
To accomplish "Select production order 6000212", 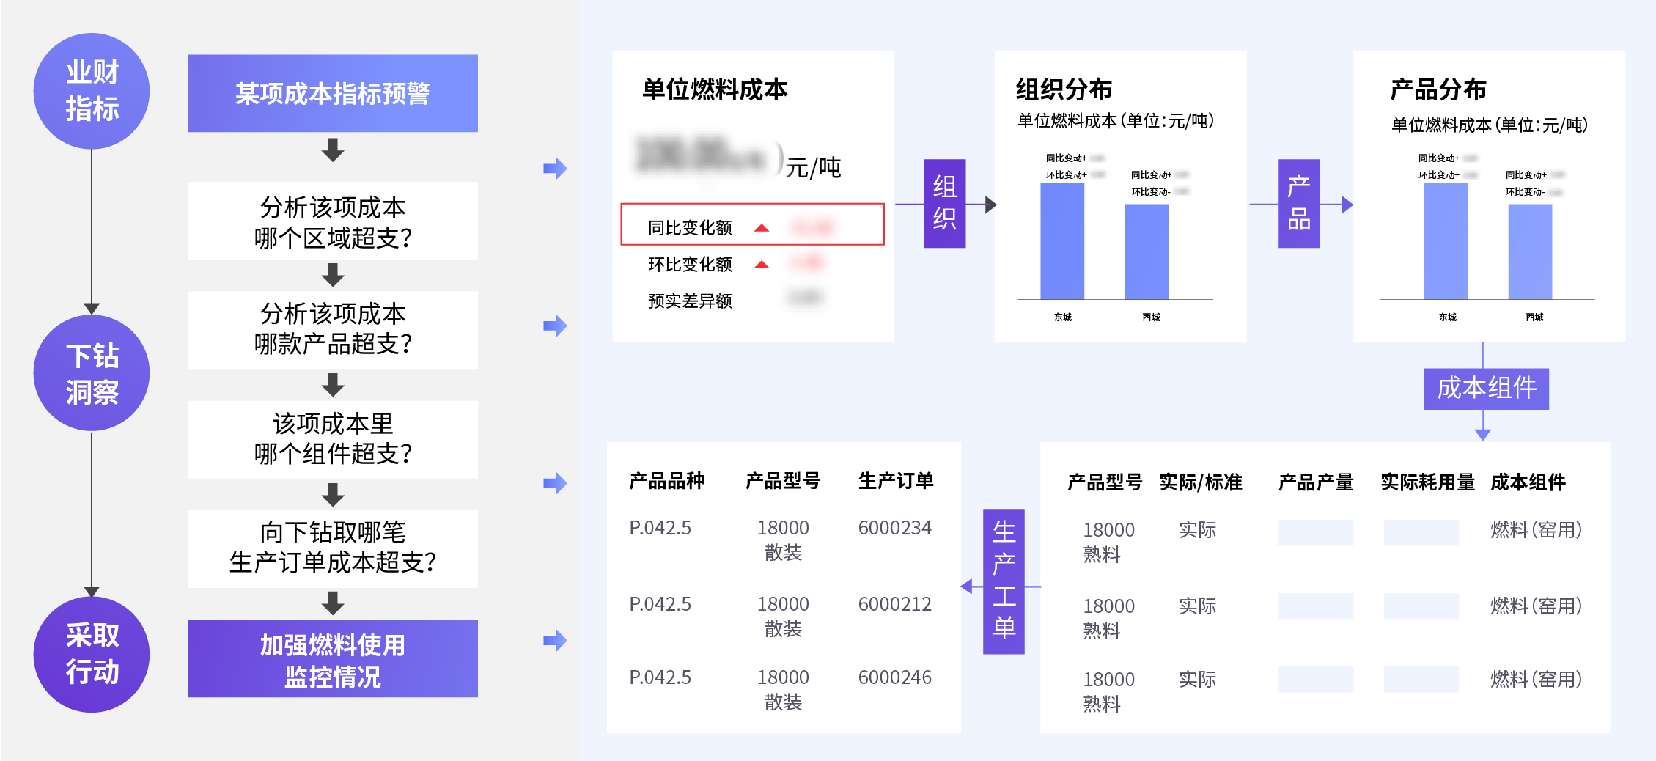I will (x=895, y=604).
